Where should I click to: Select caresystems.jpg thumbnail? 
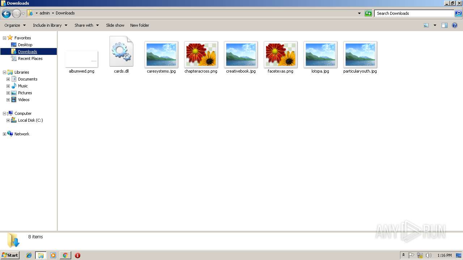[161, 55]
